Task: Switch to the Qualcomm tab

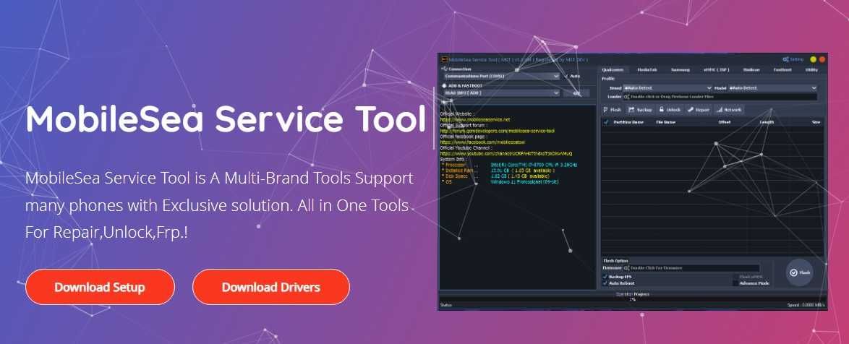Action: tap(613, 69)
